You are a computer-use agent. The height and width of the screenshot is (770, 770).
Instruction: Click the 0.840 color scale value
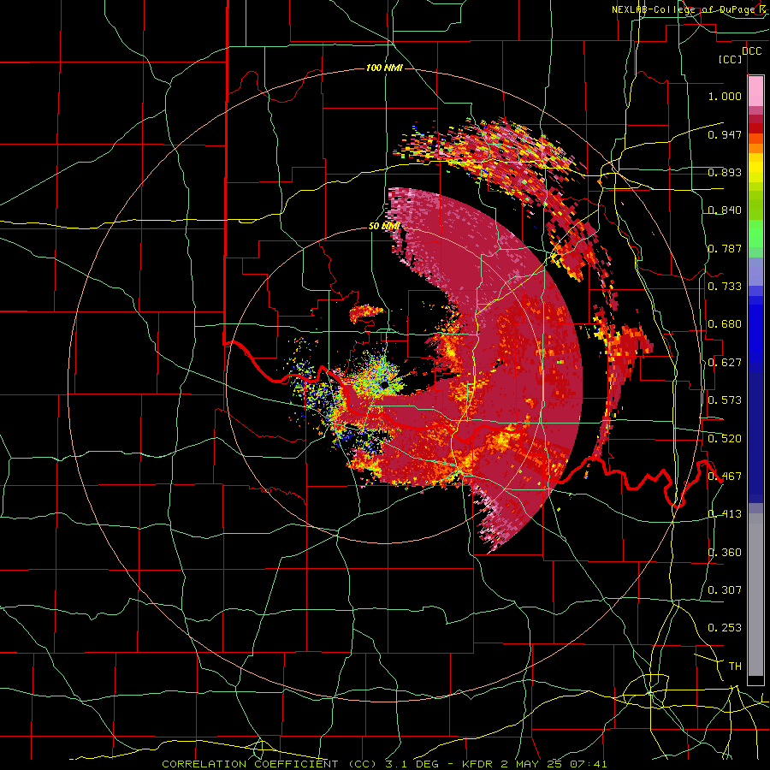pos(725,210)
